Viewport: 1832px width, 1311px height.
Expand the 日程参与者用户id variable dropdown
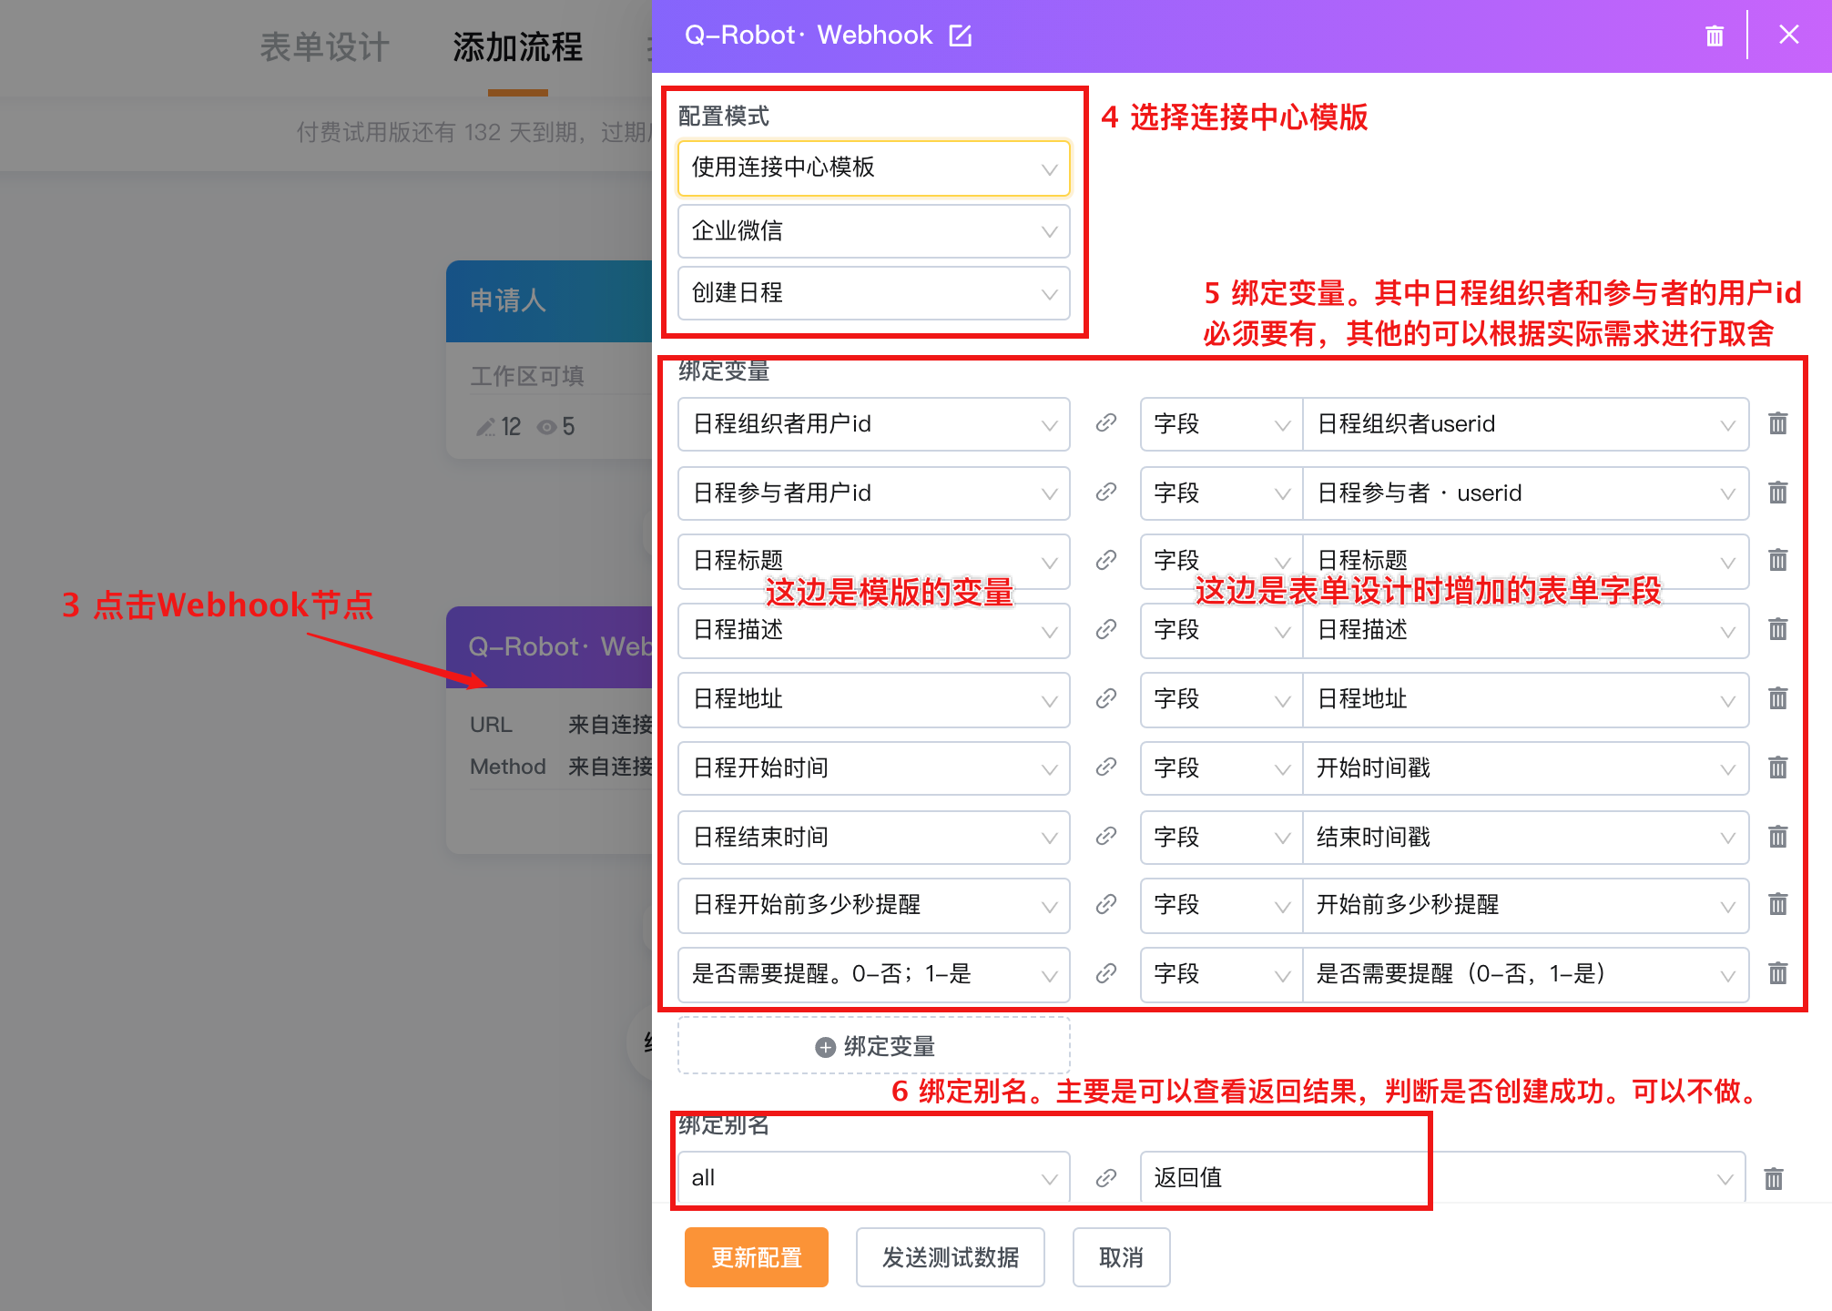[x=874, y=493]
